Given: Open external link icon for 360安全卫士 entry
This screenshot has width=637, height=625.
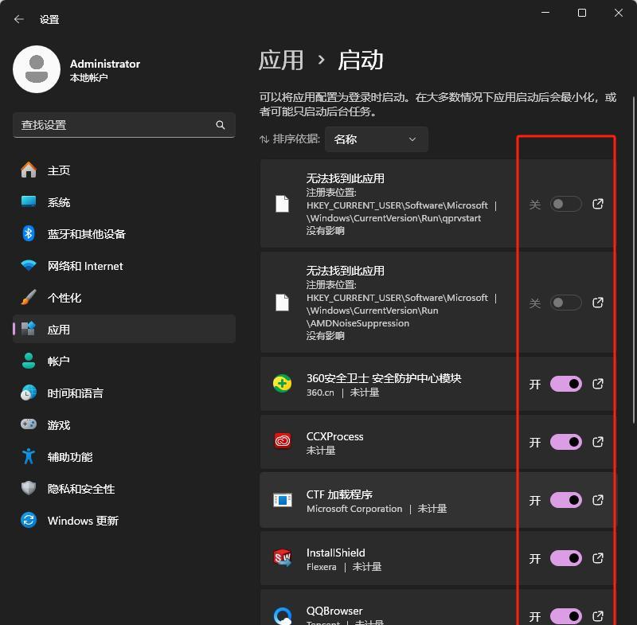Looking at the screenshot, I should click(x=598, y=384).
